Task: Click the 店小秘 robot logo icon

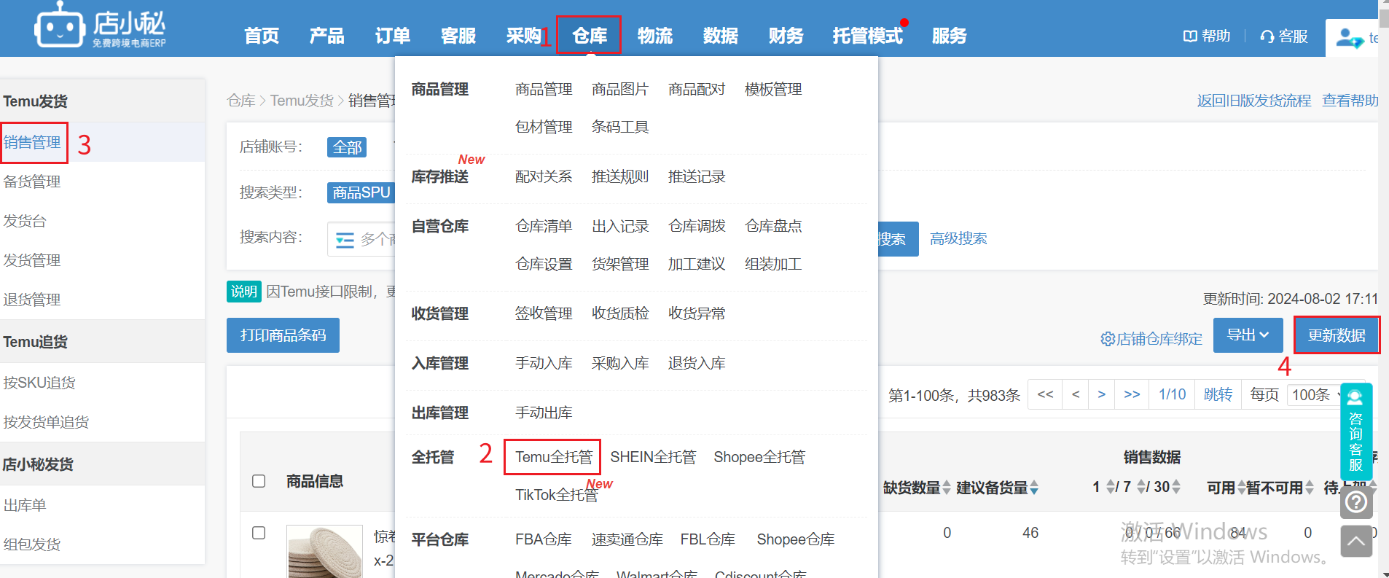Action: pyautogui.click(x=59, y=25)
